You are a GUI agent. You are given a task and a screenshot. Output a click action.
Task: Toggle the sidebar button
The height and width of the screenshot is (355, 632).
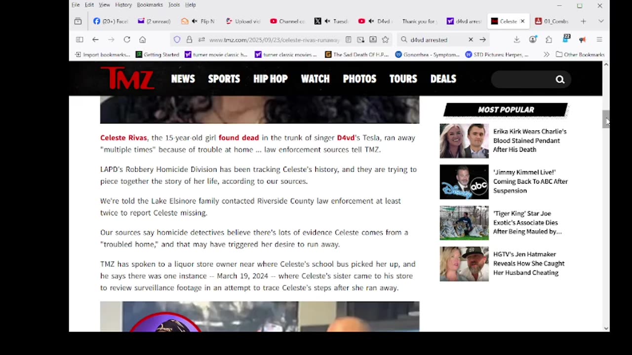[x=79, y=39]
